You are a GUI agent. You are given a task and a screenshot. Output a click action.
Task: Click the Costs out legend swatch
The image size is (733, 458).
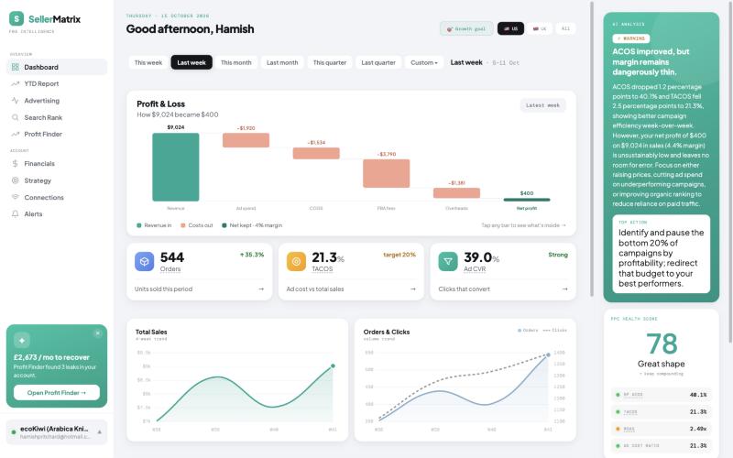183,225
